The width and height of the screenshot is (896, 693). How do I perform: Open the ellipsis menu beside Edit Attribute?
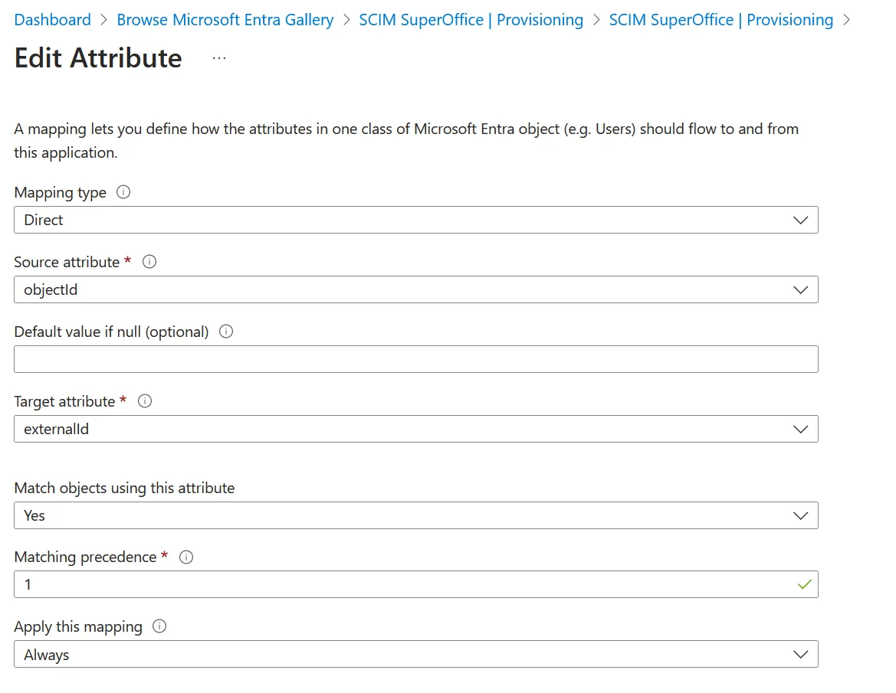point(219,58)
